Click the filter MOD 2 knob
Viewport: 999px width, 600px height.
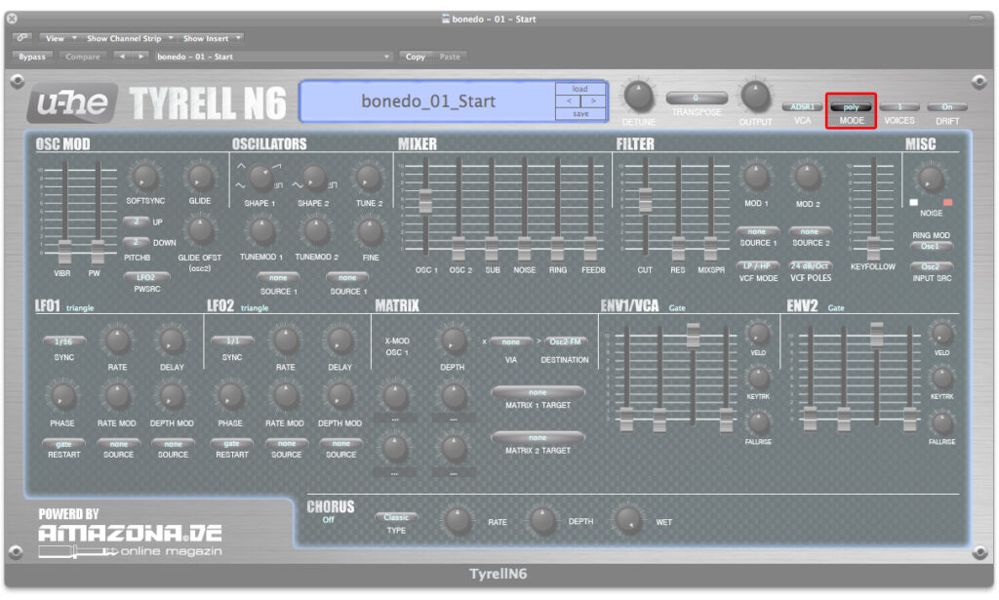click(x=807, y=177)
